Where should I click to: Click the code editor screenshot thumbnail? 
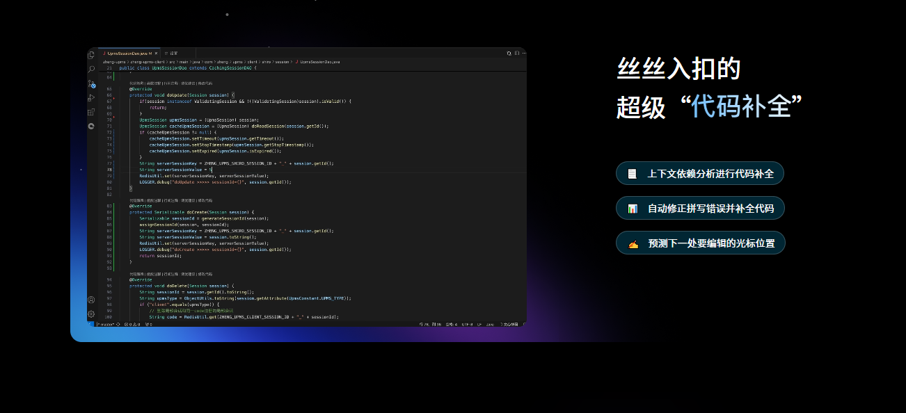(307, 187)
